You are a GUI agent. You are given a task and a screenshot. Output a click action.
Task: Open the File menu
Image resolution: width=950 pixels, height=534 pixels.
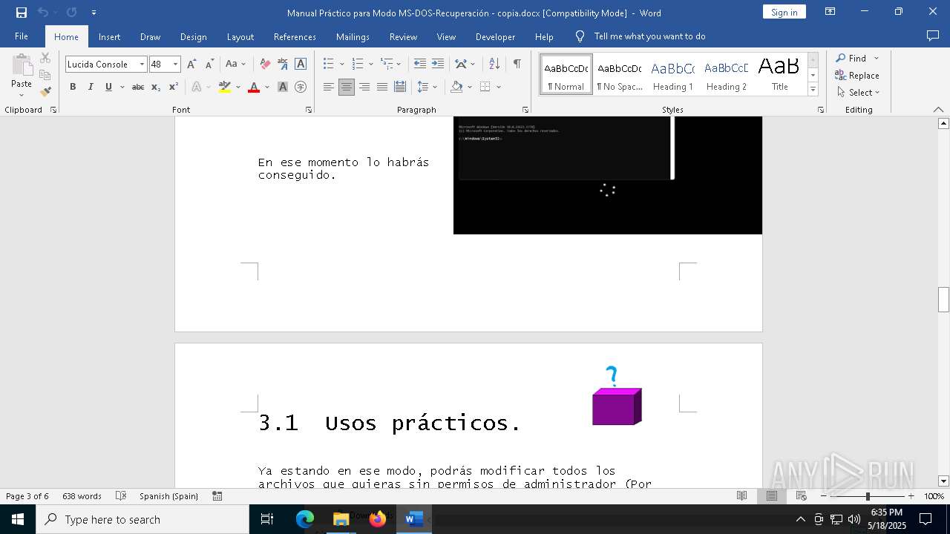(22, 36)
